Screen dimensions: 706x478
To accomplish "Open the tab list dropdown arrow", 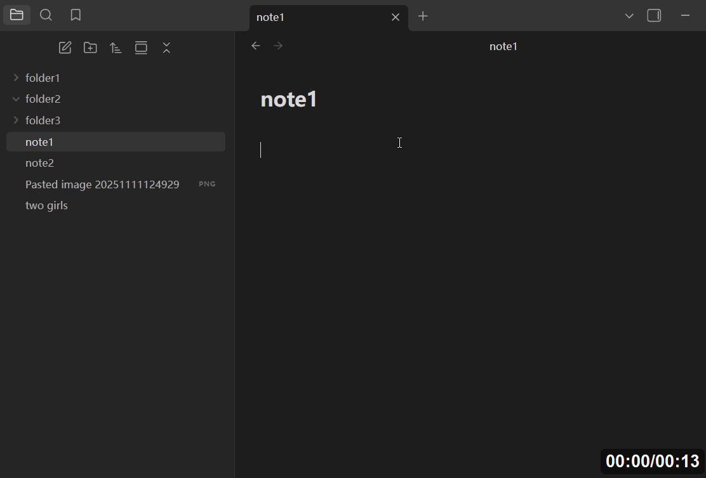I will click(x=629, y=16).
